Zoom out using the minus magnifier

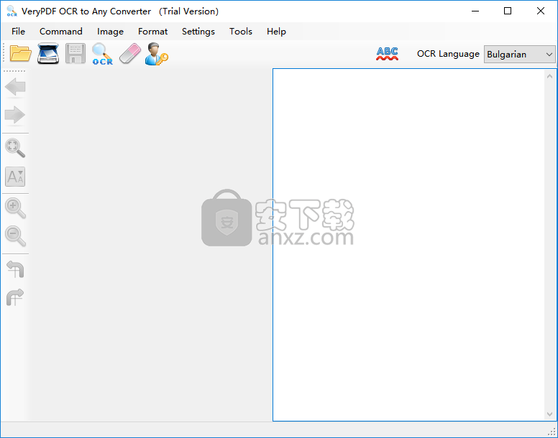[15, 236]
